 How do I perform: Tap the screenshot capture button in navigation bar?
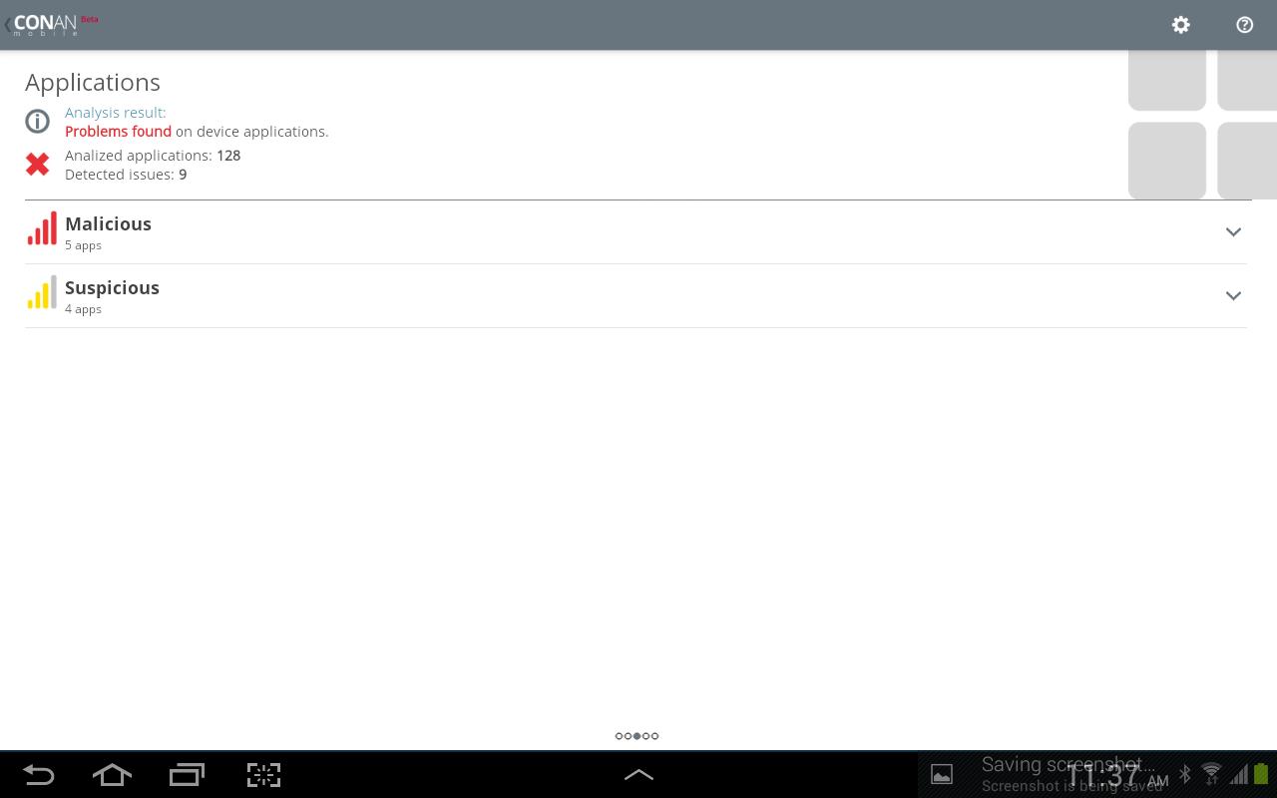(263, 774)
